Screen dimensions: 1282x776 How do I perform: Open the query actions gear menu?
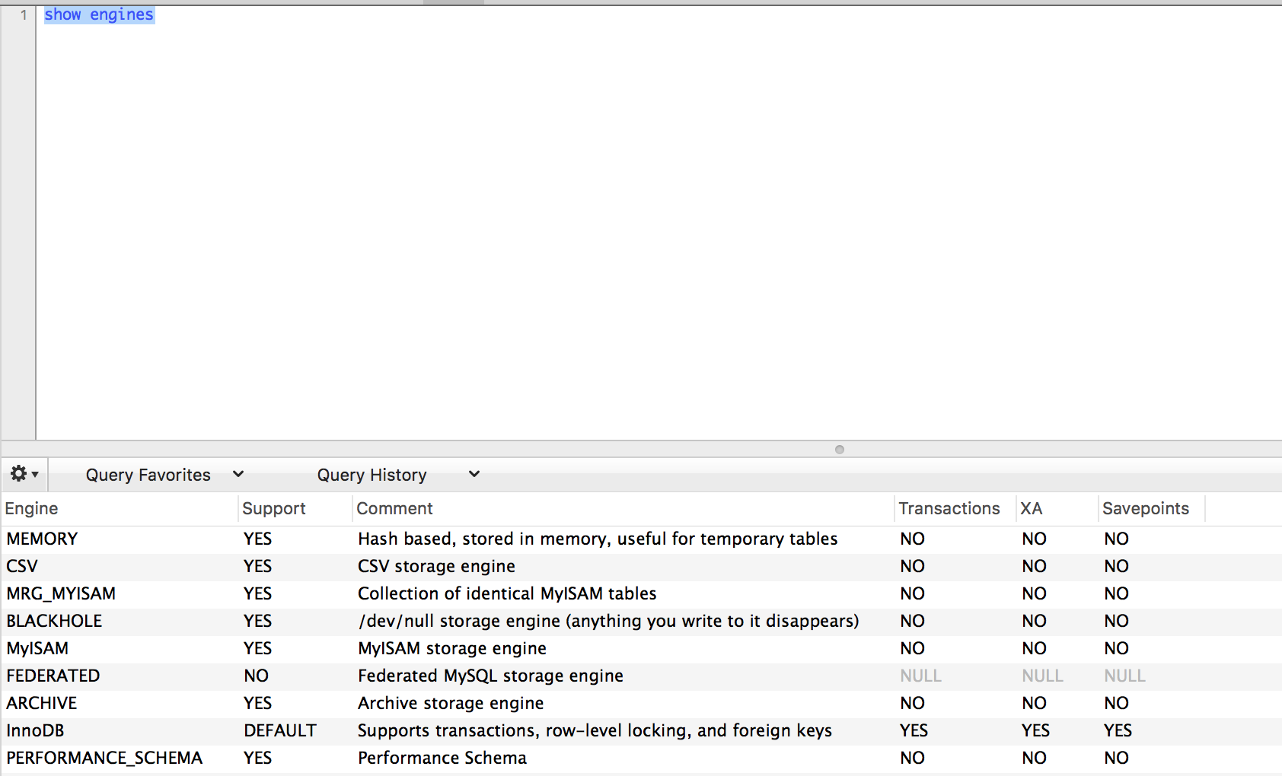pos(17,474)
